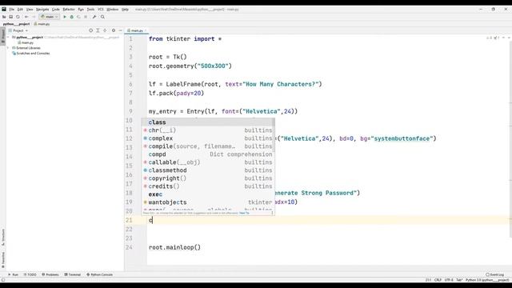Click line separator CRLF in status bar
This screenshot has width=512, height=288.
click(x=438, y=280)
